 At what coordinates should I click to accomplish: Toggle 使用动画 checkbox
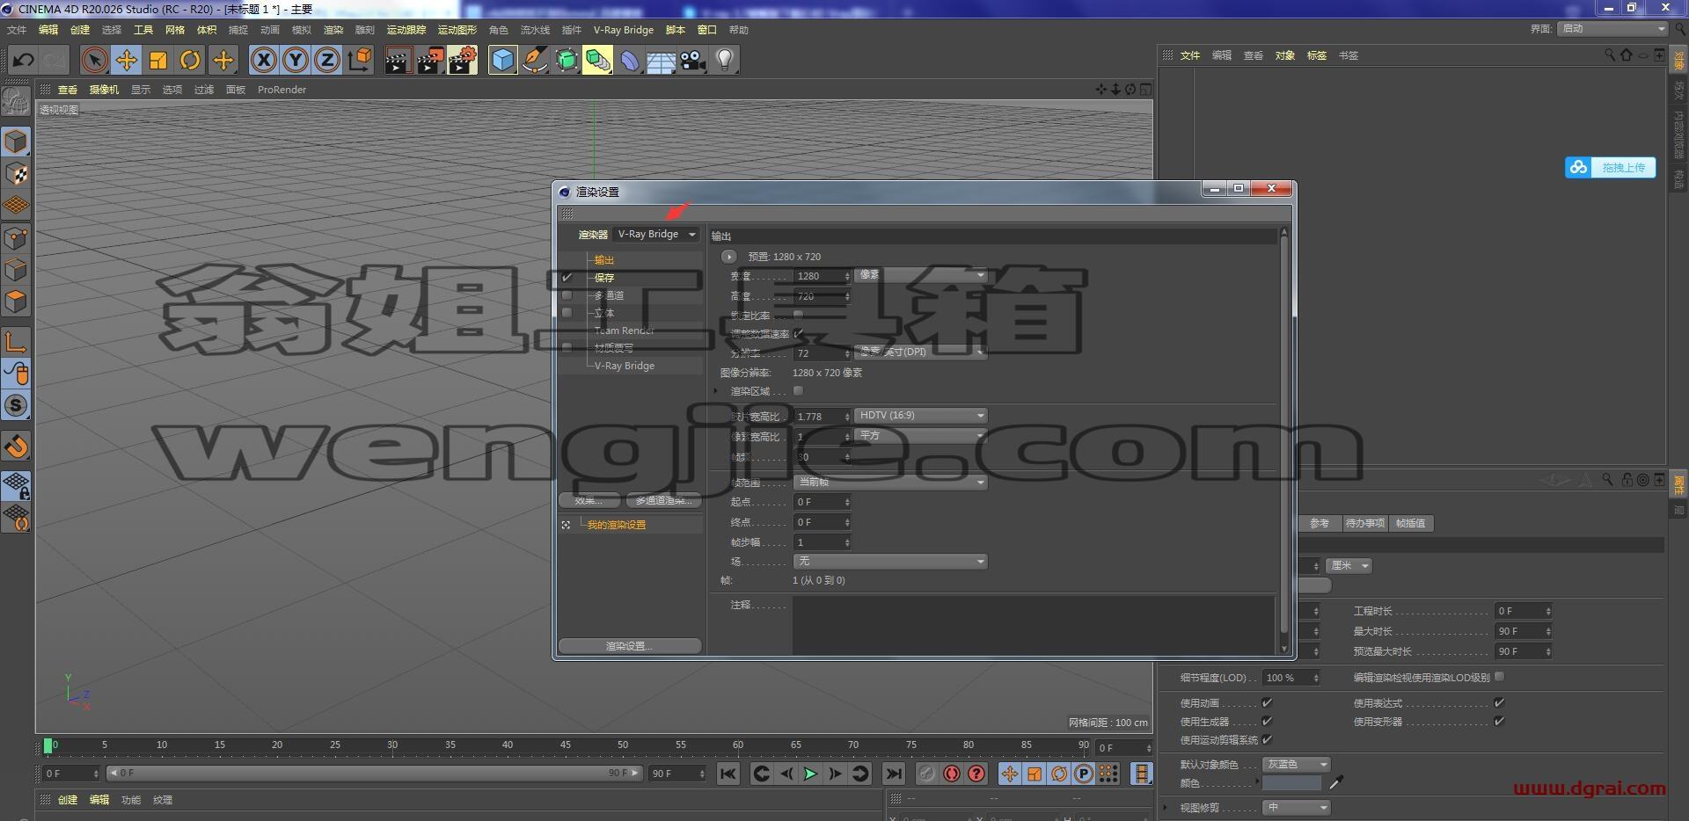tap(1268, 702)
